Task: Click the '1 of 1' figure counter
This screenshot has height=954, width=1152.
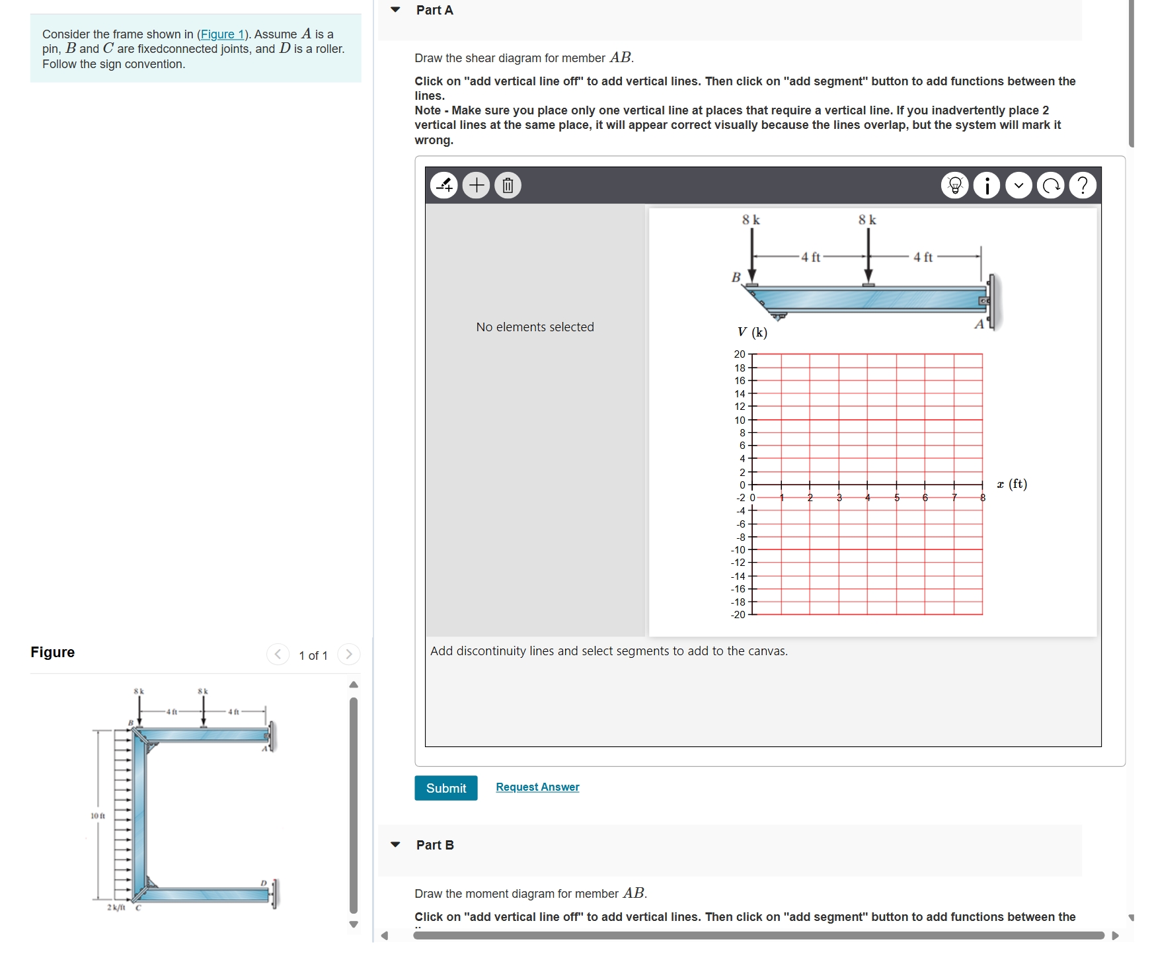Action: tap(313, 655)
